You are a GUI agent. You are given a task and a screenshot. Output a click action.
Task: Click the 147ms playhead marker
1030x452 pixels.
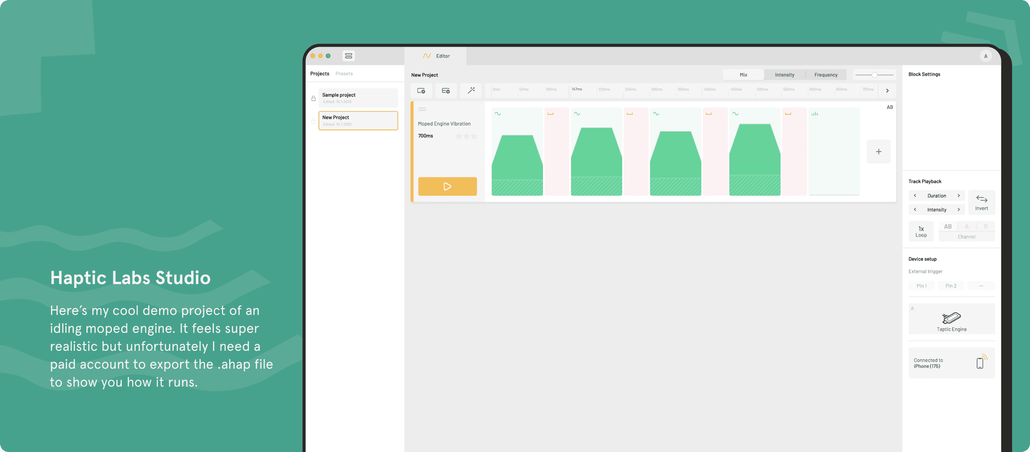(577, 89)
